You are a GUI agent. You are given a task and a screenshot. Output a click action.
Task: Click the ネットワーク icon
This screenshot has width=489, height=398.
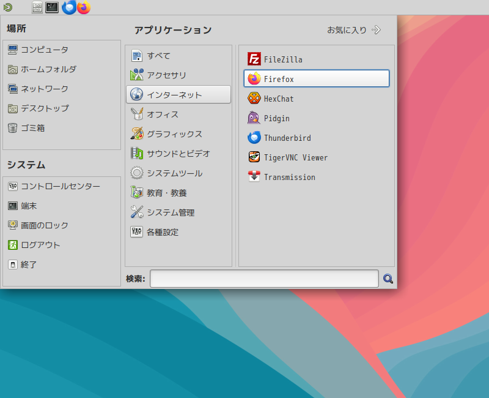click(12, 89)
